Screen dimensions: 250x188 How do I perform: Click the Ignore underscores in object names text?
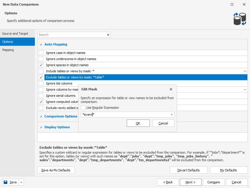tap(71, 59)
